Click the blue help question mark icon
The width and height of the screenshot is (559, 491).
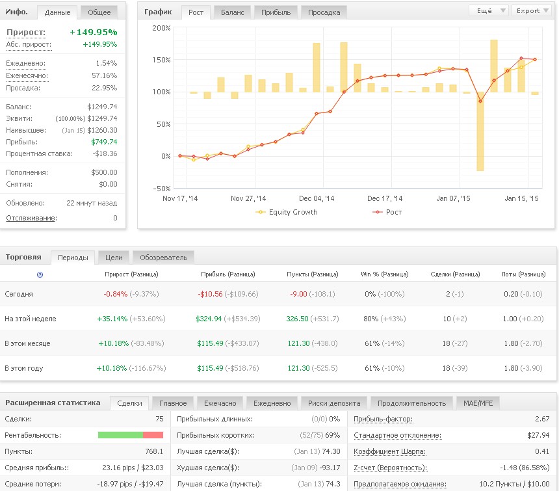pos(40,275)
